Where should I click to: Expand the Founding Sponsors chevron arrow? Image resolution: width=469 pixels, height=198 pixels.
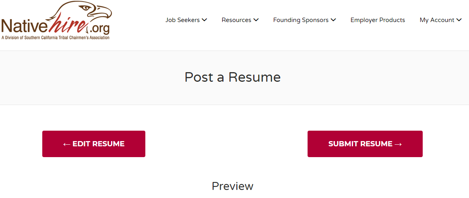[x=333, y=20]
